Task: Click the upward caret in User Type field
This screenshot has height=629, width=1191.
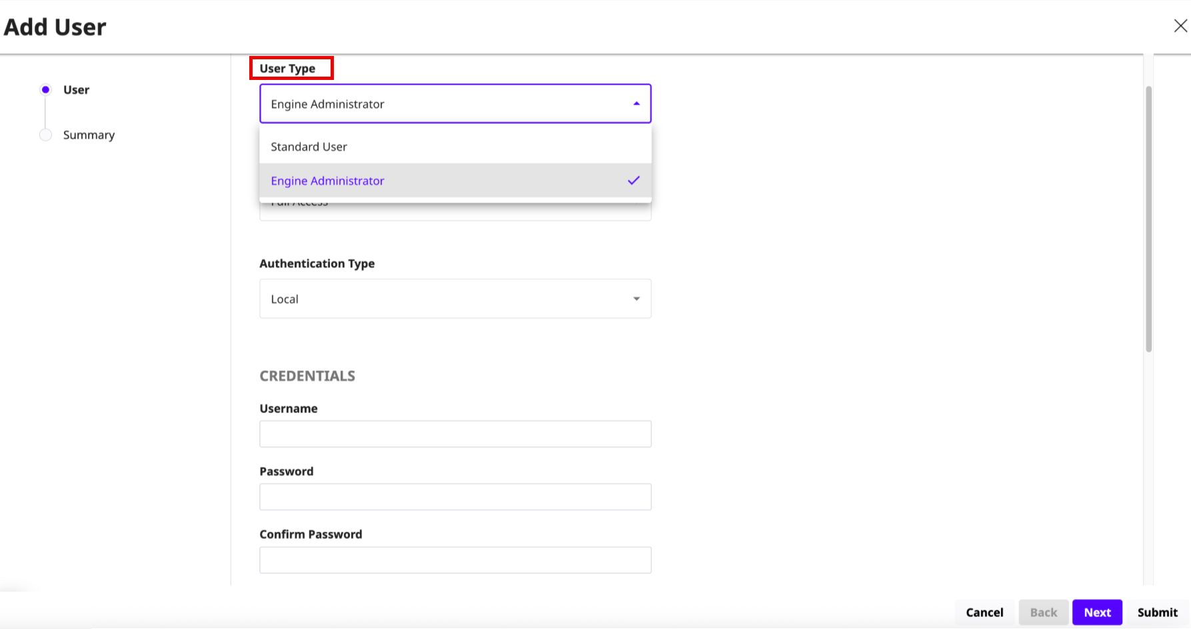Action: point(636,104)
